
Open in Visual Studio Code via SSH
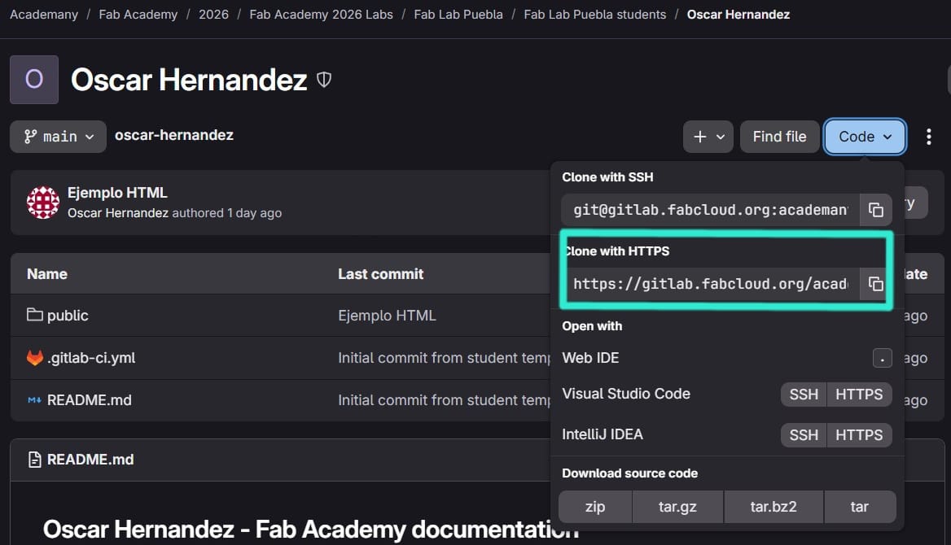[x=804, y=395]
